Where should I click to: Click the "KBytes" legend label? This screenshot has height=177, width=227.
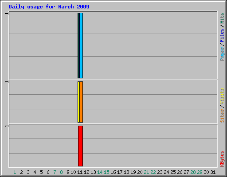click(222, 159)
